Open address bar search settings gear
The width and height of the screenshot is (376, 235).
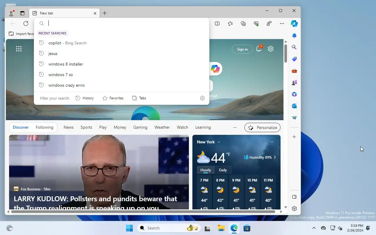(202, 98)
